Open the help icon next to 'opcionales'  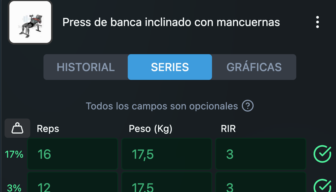(247, 106)
